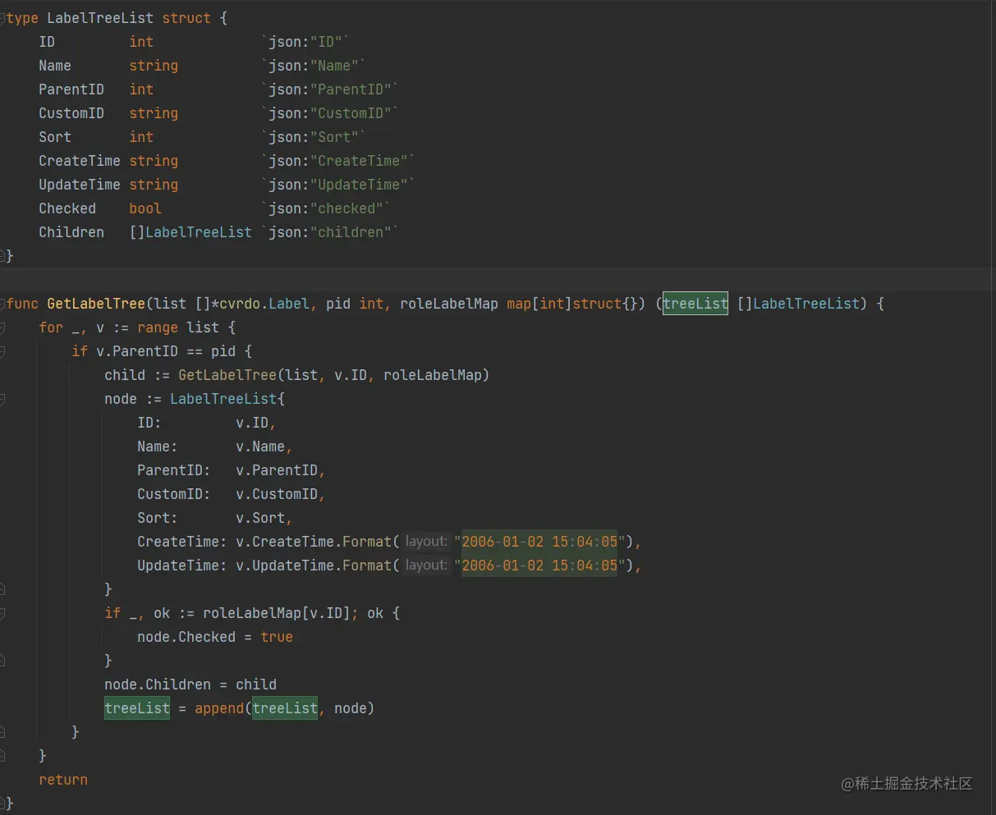Click the 'type' keyword in the first line
Image resolution: width=996 pixels, height=815 pixels.
22,18
